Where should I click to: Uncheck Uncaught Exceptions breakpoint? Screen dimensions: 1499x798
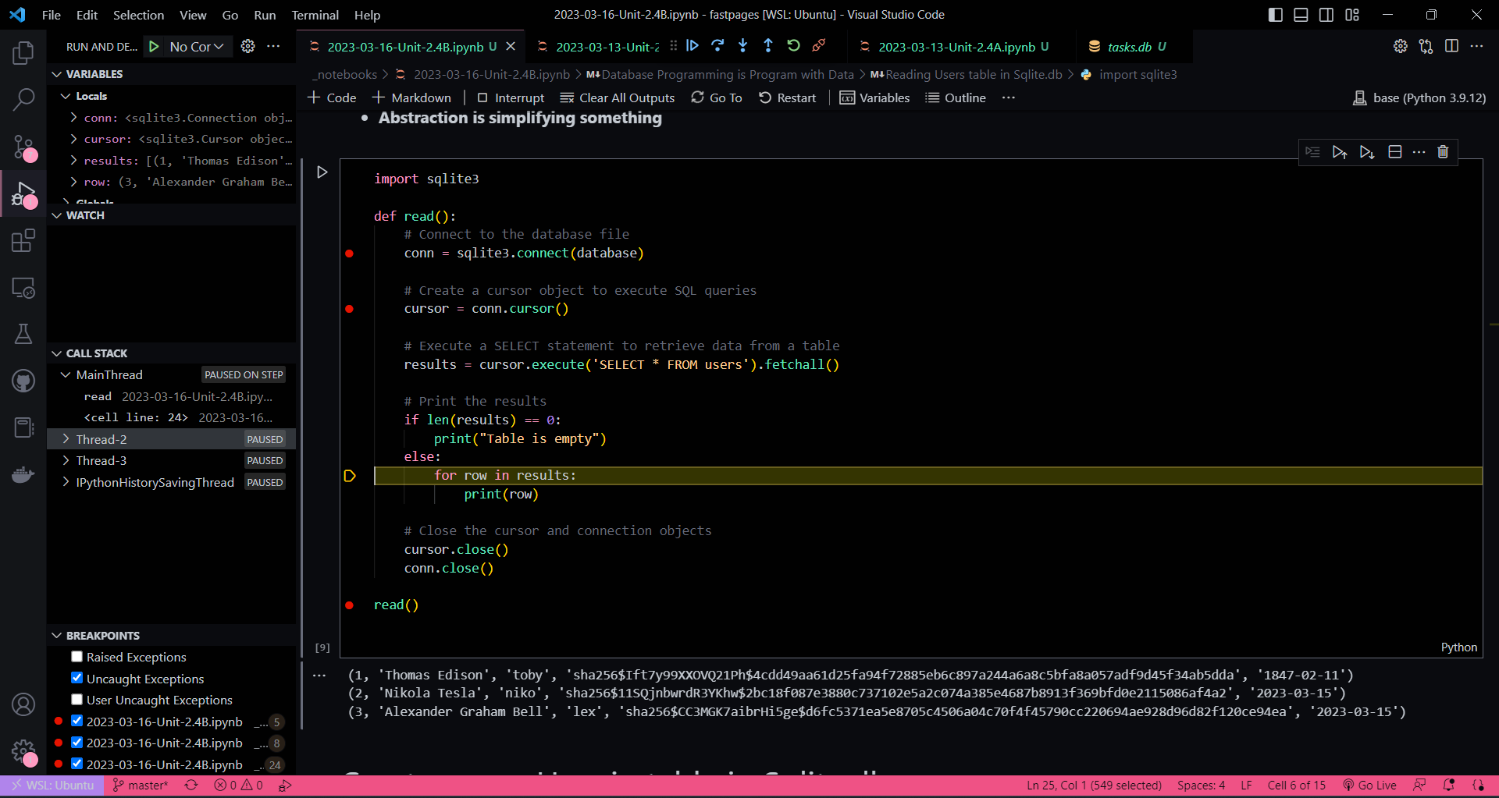point(77,678)
